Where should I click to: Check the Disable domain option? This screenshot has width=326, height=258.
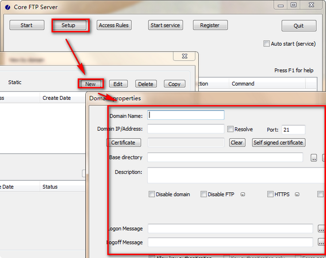tap(152, 194)
